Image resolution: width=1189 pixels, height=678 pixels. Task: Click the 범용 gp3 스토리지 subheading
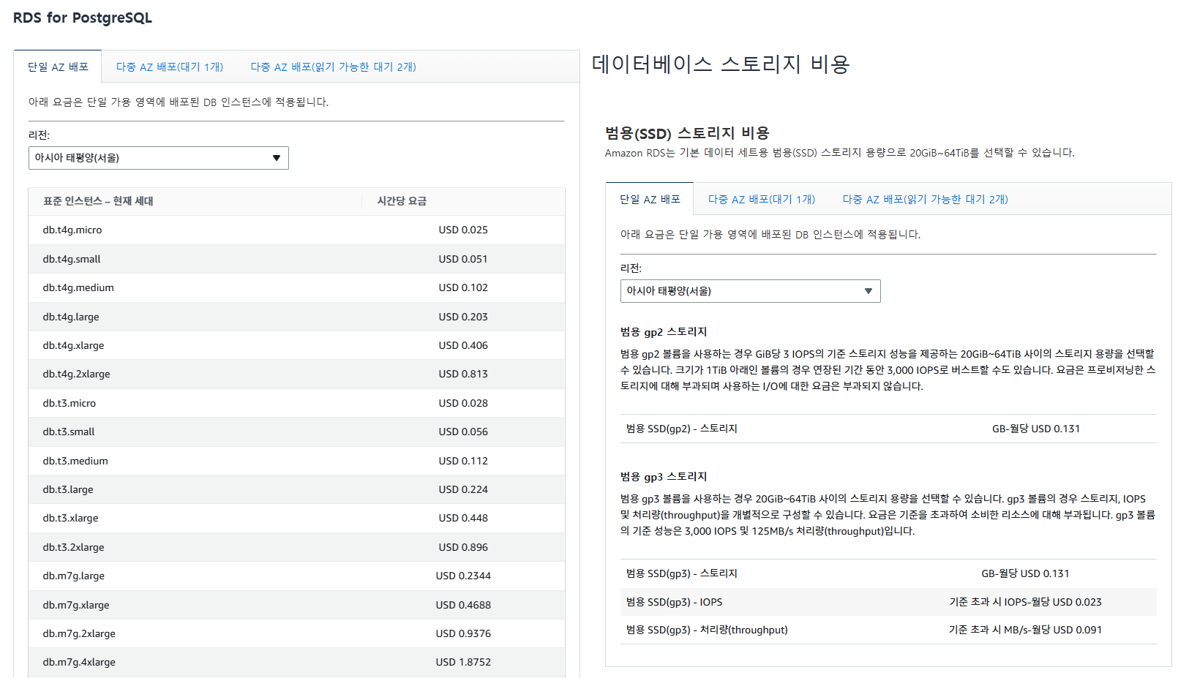point(664,477)
